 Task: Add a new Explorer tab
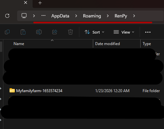pyautogui.click(x=40, y=3)
